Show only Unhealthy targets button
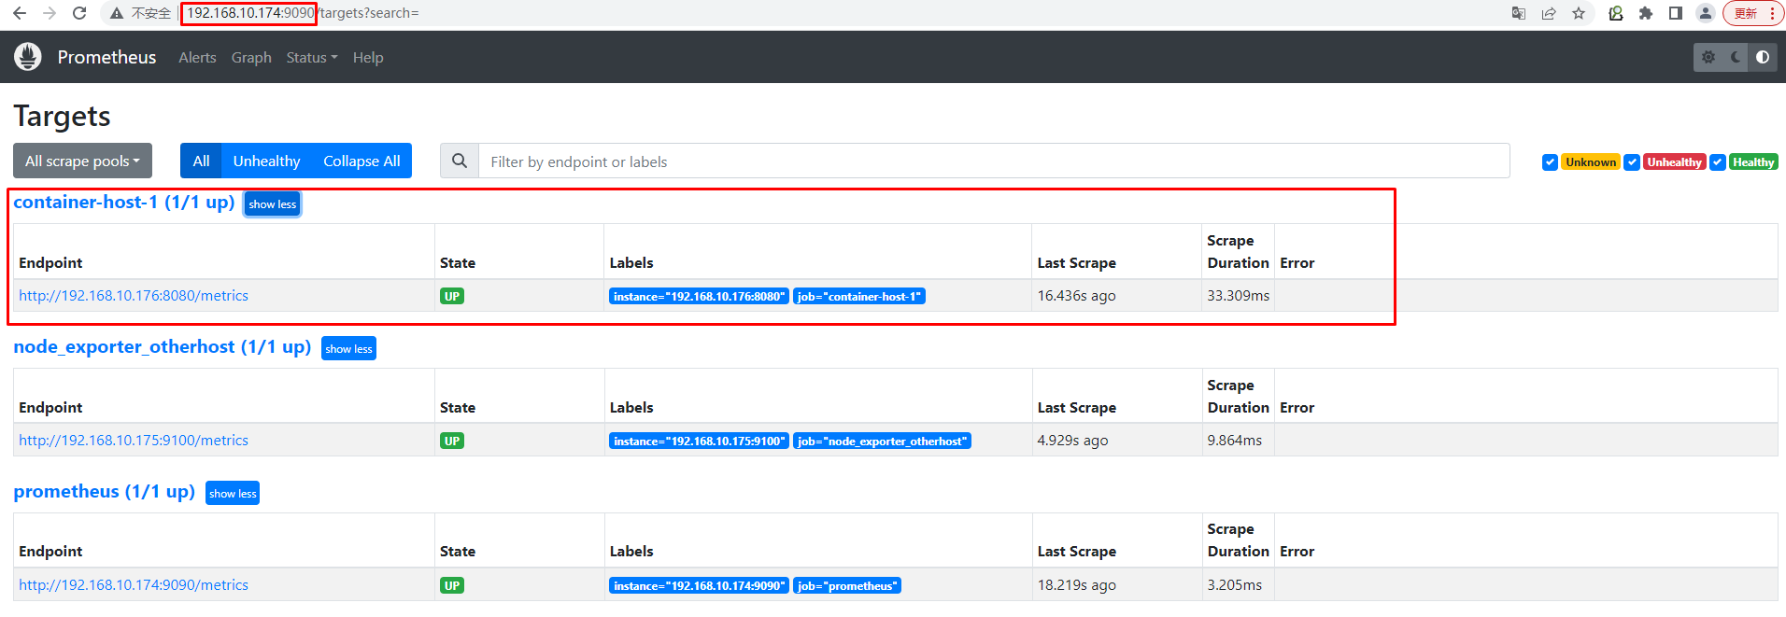The width and height of the screenshot is (1786, 617). 266,161
